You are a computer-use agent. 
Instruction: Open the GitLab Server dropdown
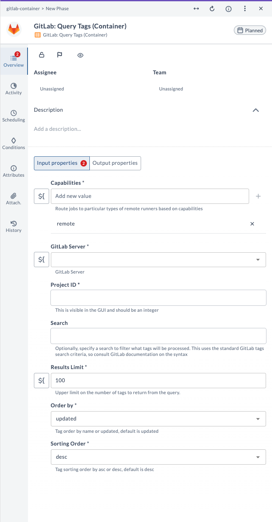[x=158, y=260]
